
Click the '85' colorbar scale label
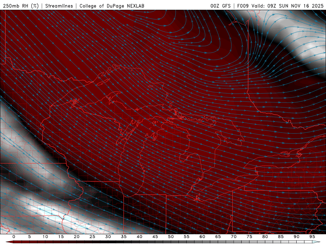281,237
